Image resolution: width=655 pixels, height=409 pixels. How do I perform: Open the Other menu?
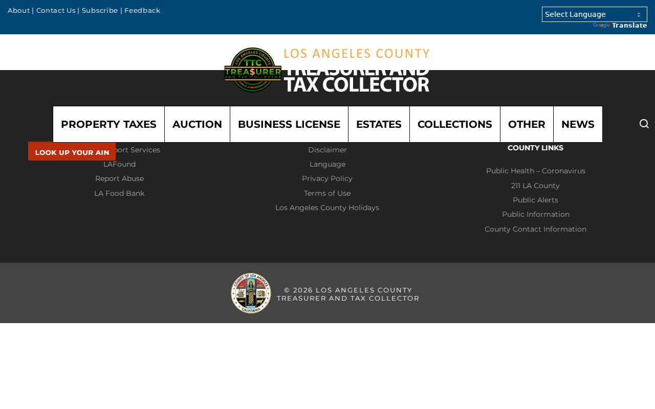527,124
